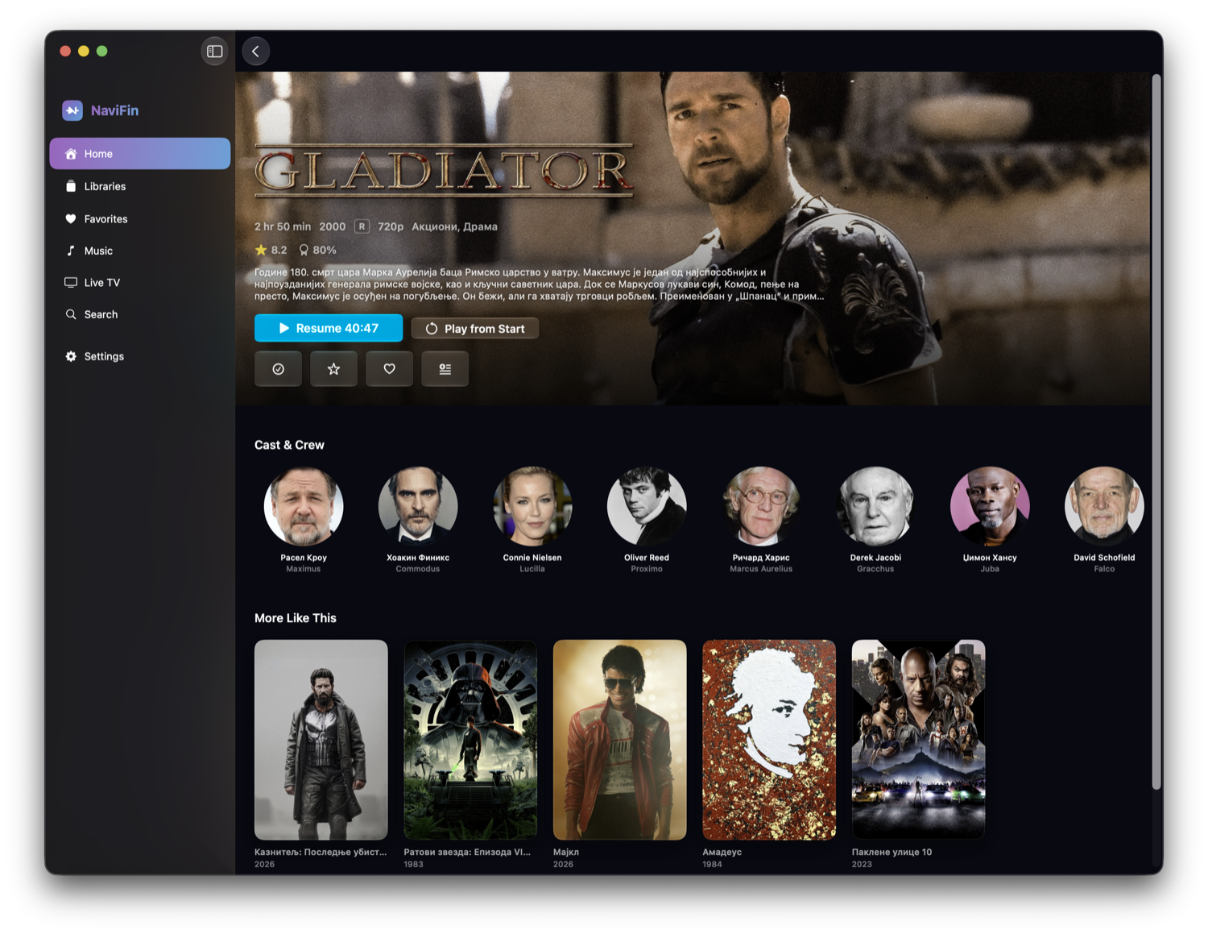Click the green macOS fullscreen button
The height and width of the screenshot is (934, 1208).
coord(102,51)
